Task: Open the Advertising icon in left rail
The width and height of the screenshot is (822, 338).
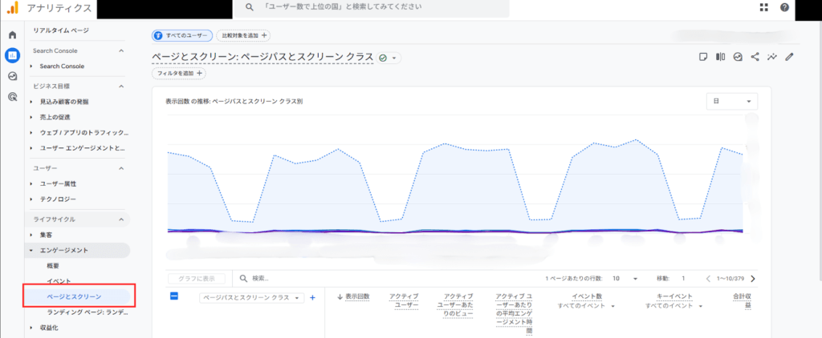Action: click(x=12, y=97)
